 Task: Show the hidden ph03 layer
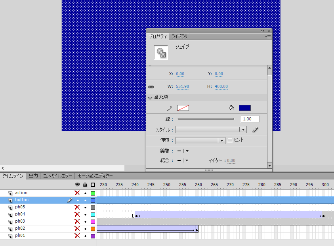pyautogui.click(x=77, y=221)
